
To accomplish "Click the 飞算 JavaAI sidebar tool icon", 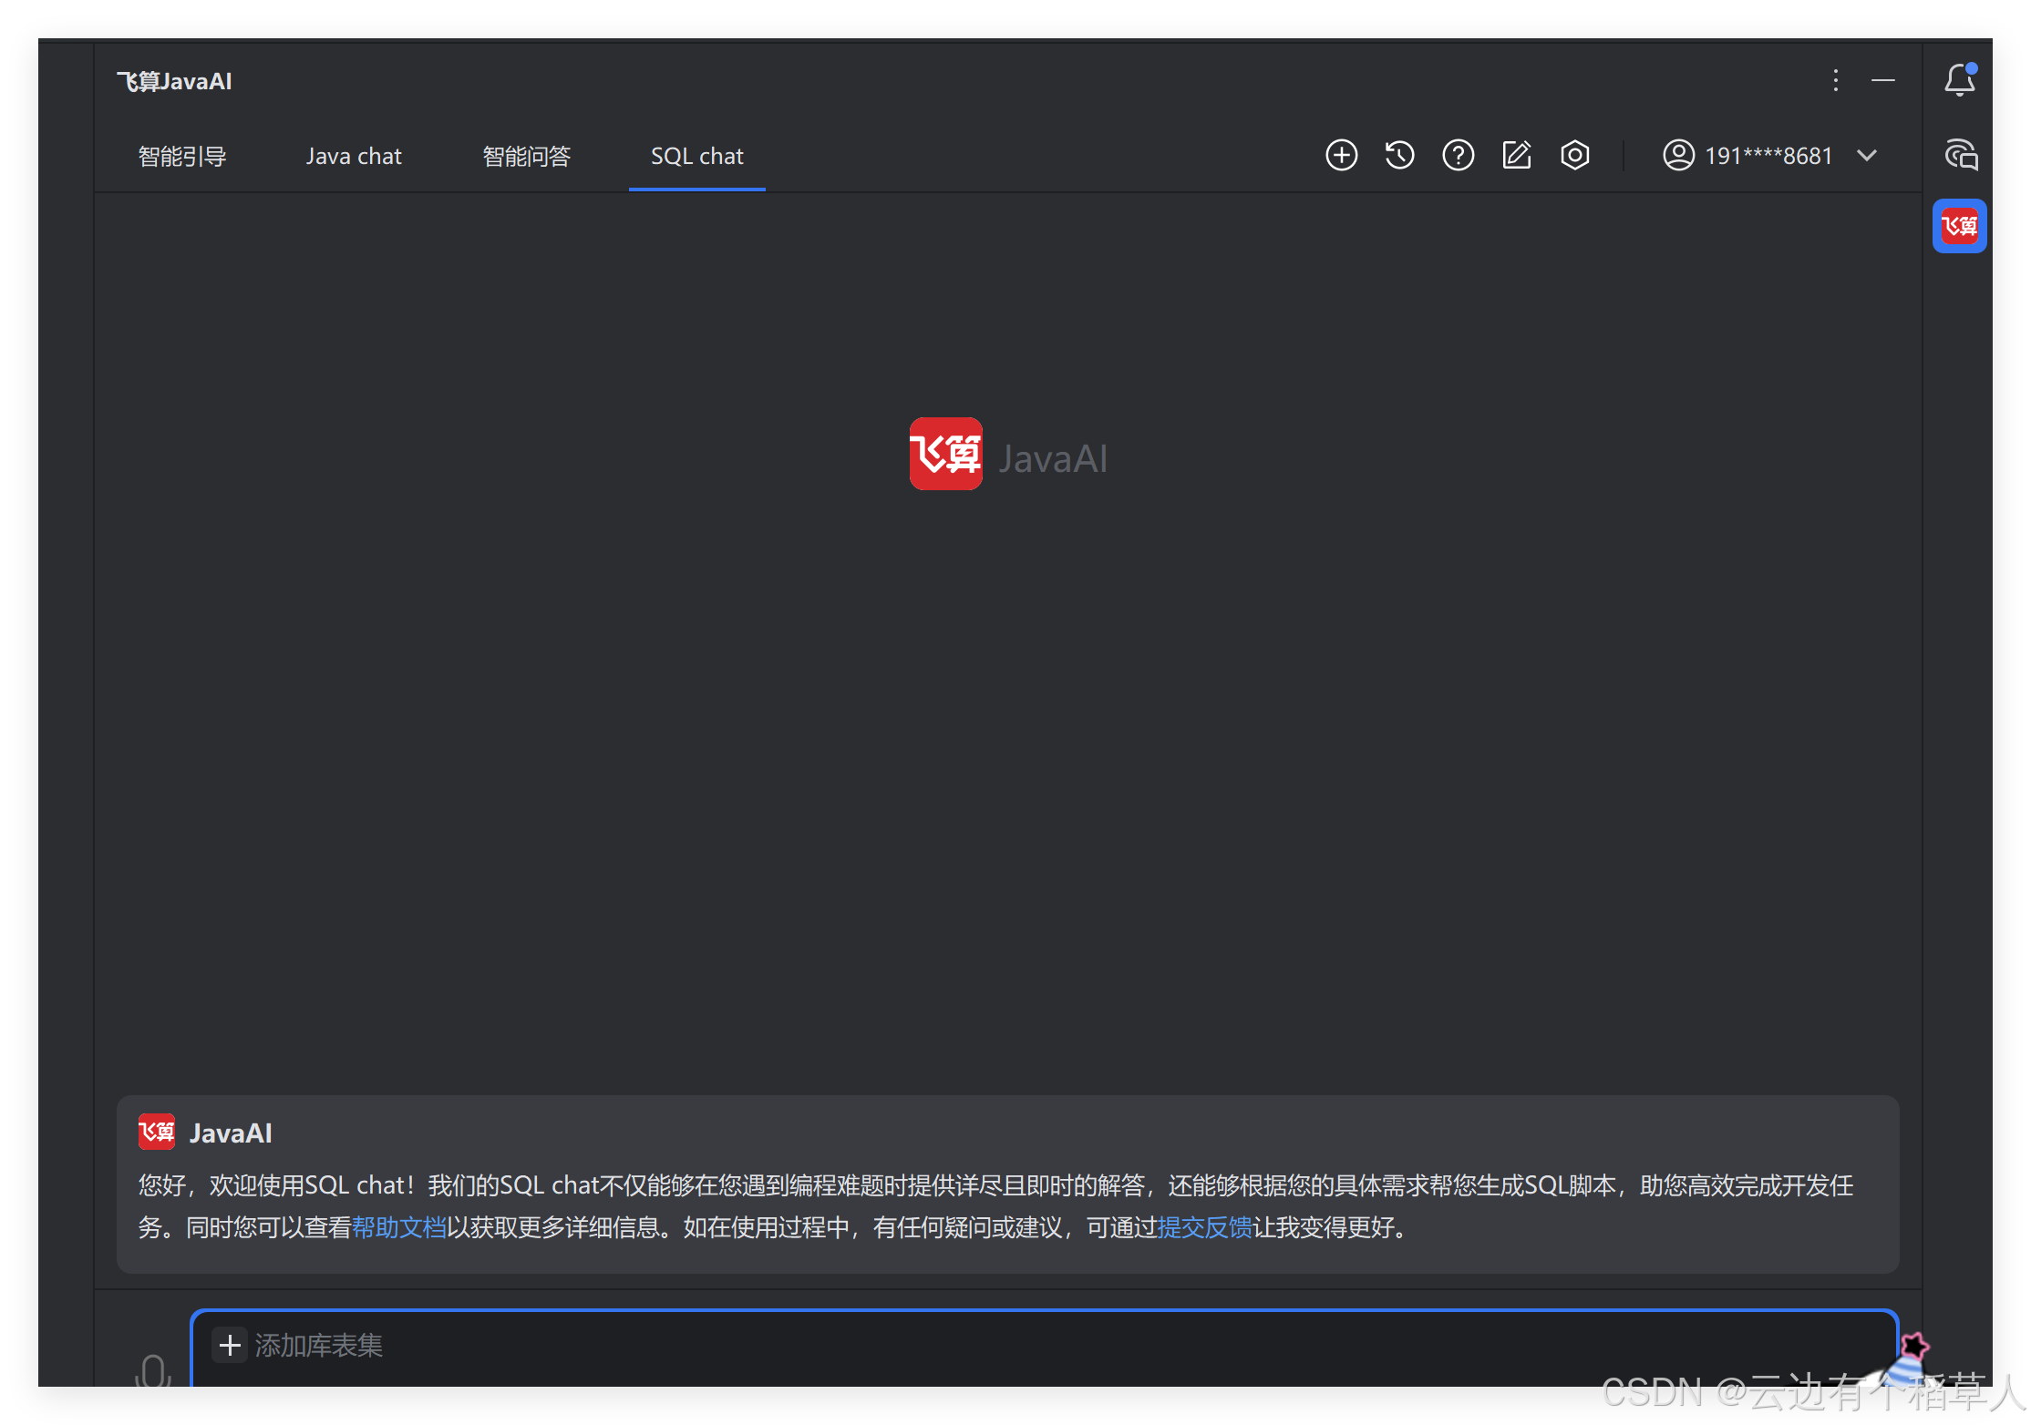I will point(1959,225).
